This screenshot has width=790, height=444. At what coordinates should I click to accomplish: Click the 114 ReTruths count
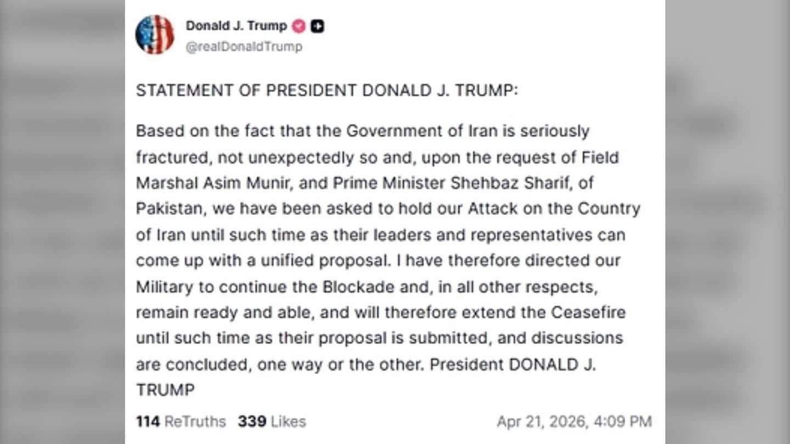click(x=180, y=422)
